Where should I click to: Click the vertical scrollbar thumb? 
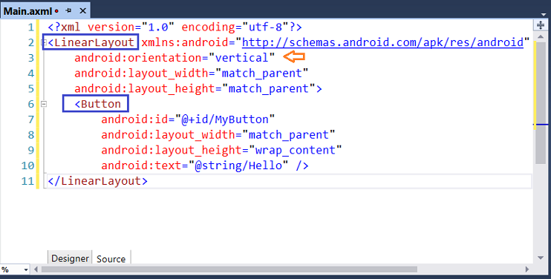(x=541, y=102)
